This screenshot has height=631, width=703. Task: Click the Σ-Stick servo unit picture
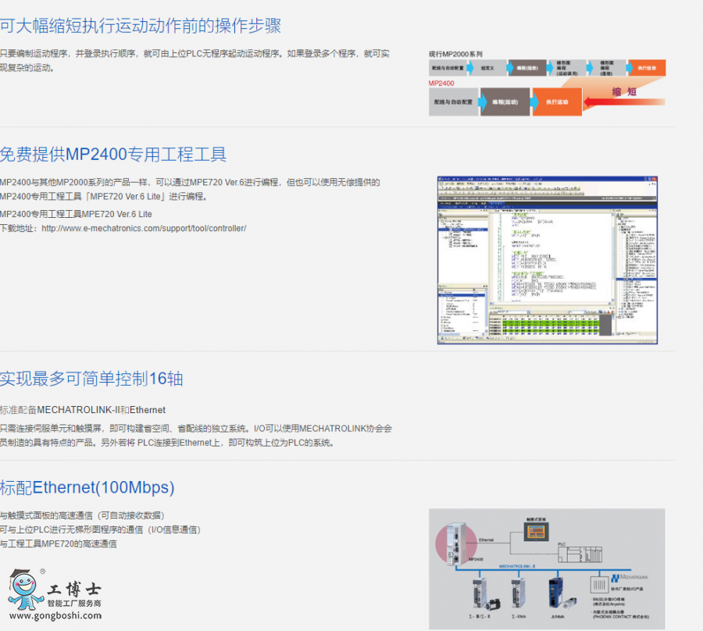point(519,593)
